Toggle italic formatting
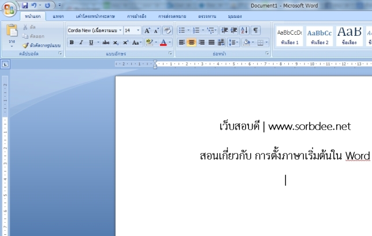372x236 pixels. 81,43
